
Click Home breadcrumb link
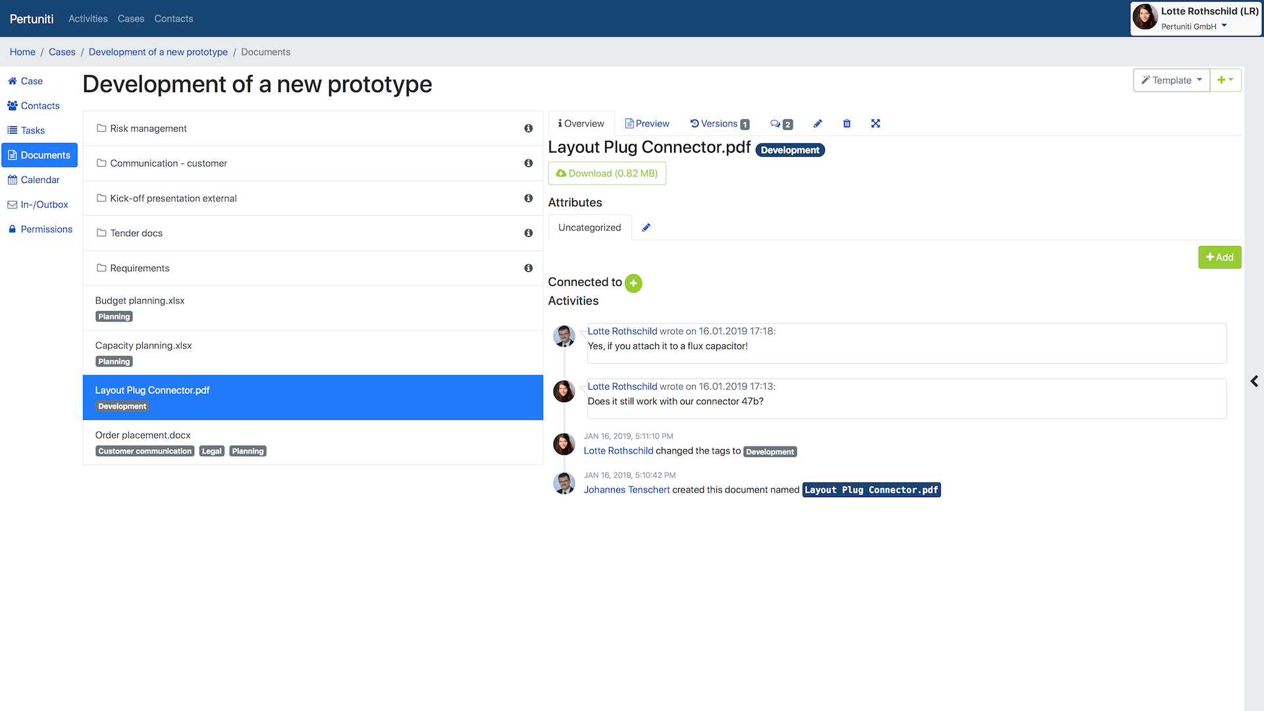(x=22, y=52)
